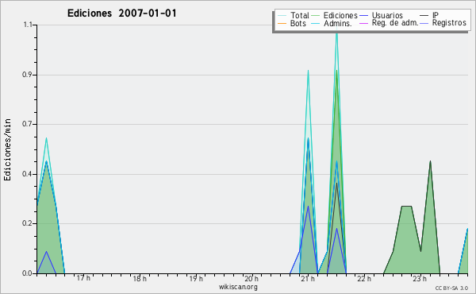Click the Reg. de adm. legend entry
Viewport: 476px width, 294px height.
[x=389, y=23]
